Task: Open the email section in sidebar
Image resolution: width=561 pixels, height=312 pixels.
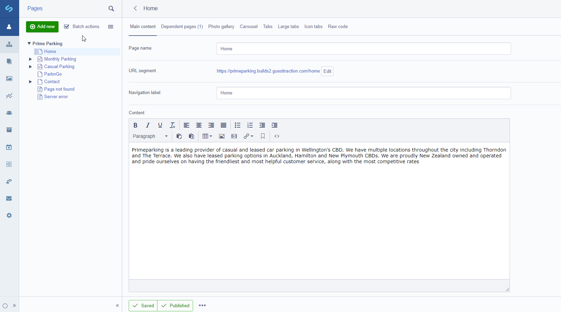Action: 9,198
